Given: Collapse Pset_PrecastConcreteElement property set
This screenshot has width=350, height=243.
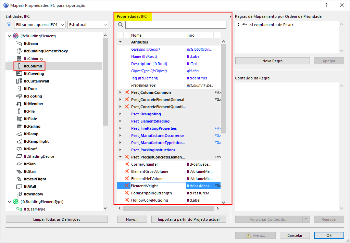Looking at the screenshot, I should click(x=120, y=157).
